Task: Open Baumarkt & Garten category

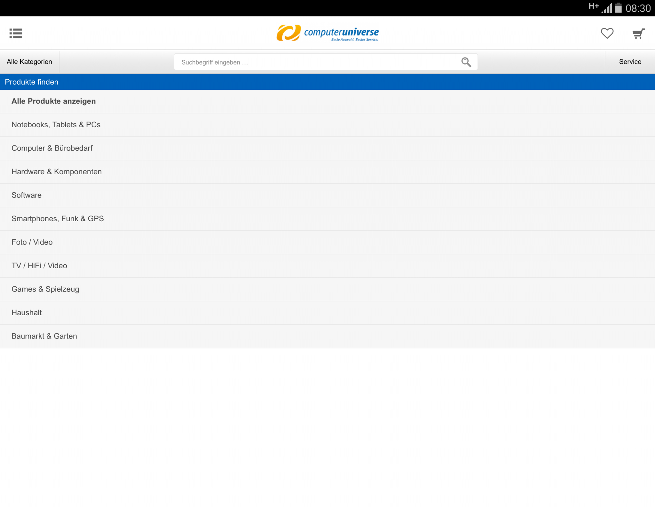Action: click(44, 336)
